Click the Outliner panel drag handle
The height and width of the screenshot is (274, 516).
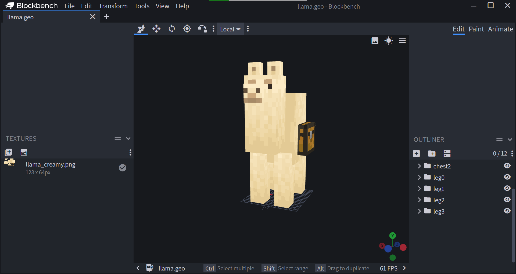coord(500,140)
